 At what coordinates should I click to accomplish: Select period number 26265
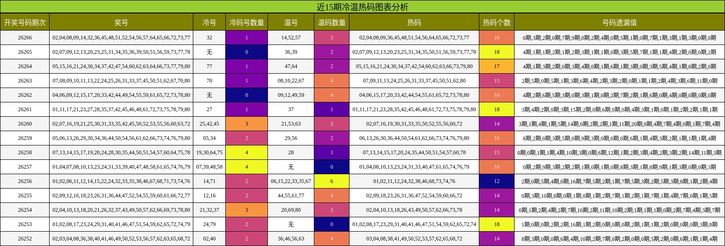point(25,52)
